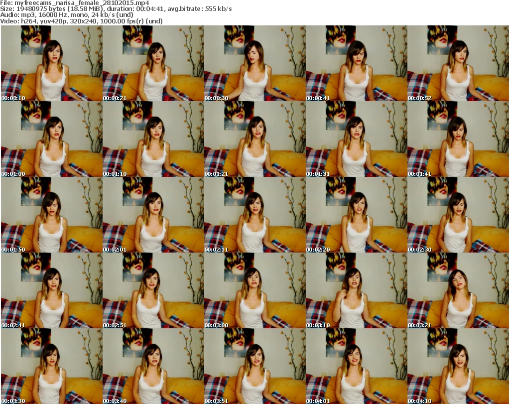Select the thumbnail frame at 00:02:01
Viewport: 510px width, 404px height.
153,215
